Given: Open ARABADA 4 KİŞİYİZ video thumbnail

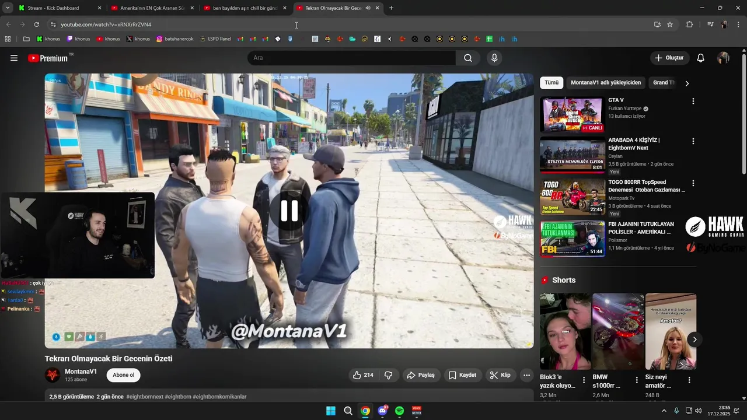Looking at the screenshot, I should [572, 155].
